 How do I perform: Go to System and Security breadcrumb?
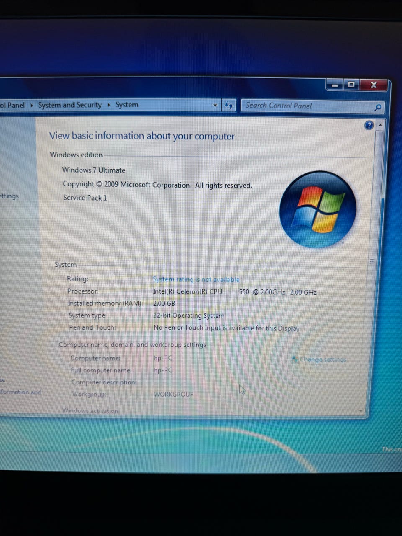pyautogui.click(x=70, y=105)
